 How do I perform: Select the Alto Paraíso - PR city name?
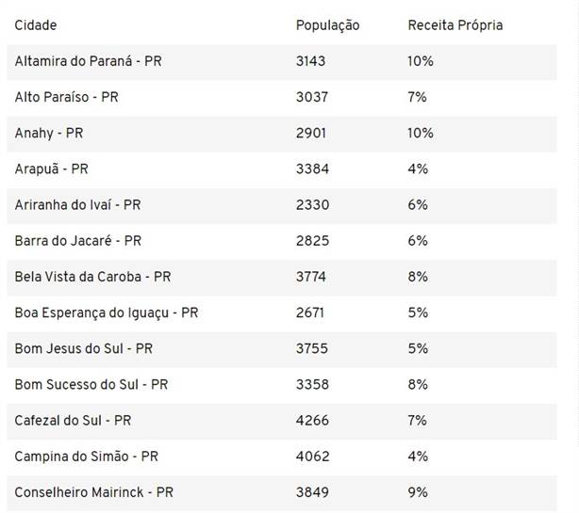(x=66, y=97)
